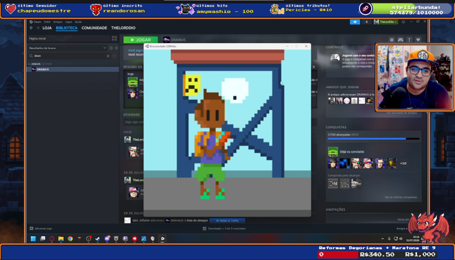The image size is (455, 260).
Task: Click the controller icon in the CONTROLE panel
Action: [335, 57]
